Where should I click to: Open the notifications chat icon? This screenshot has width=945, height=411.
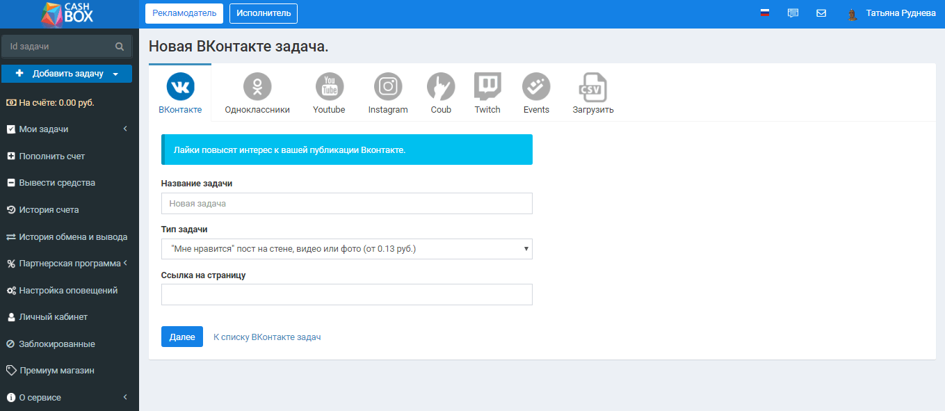click(793, 13)
